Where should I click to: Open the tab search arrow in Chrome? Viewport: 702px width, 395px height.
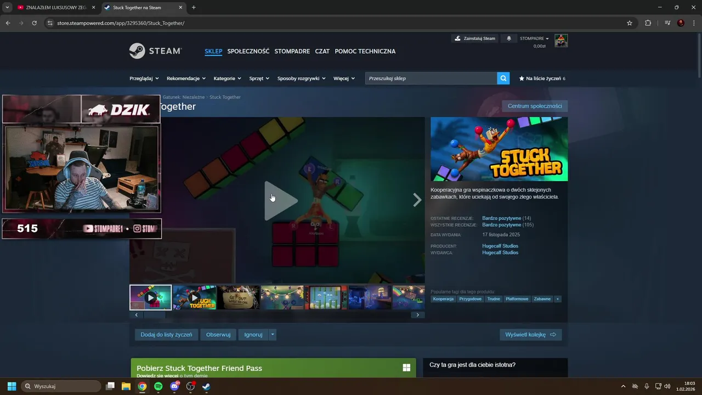(x=7, y=8)
